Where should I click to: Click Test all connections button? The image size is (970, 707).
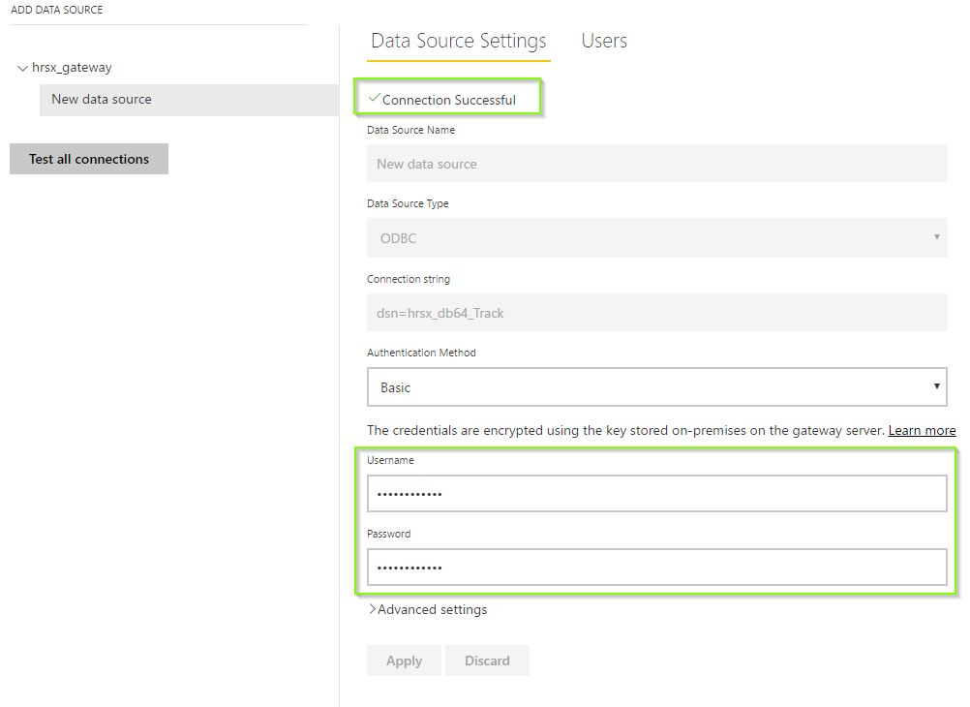[89, 159]
